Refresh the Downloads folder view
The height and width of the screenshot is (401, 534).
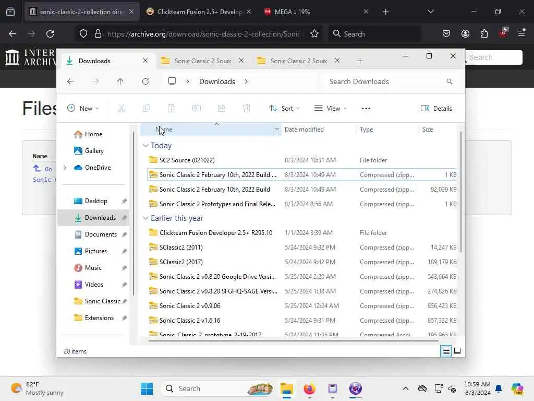click(145, 81)
